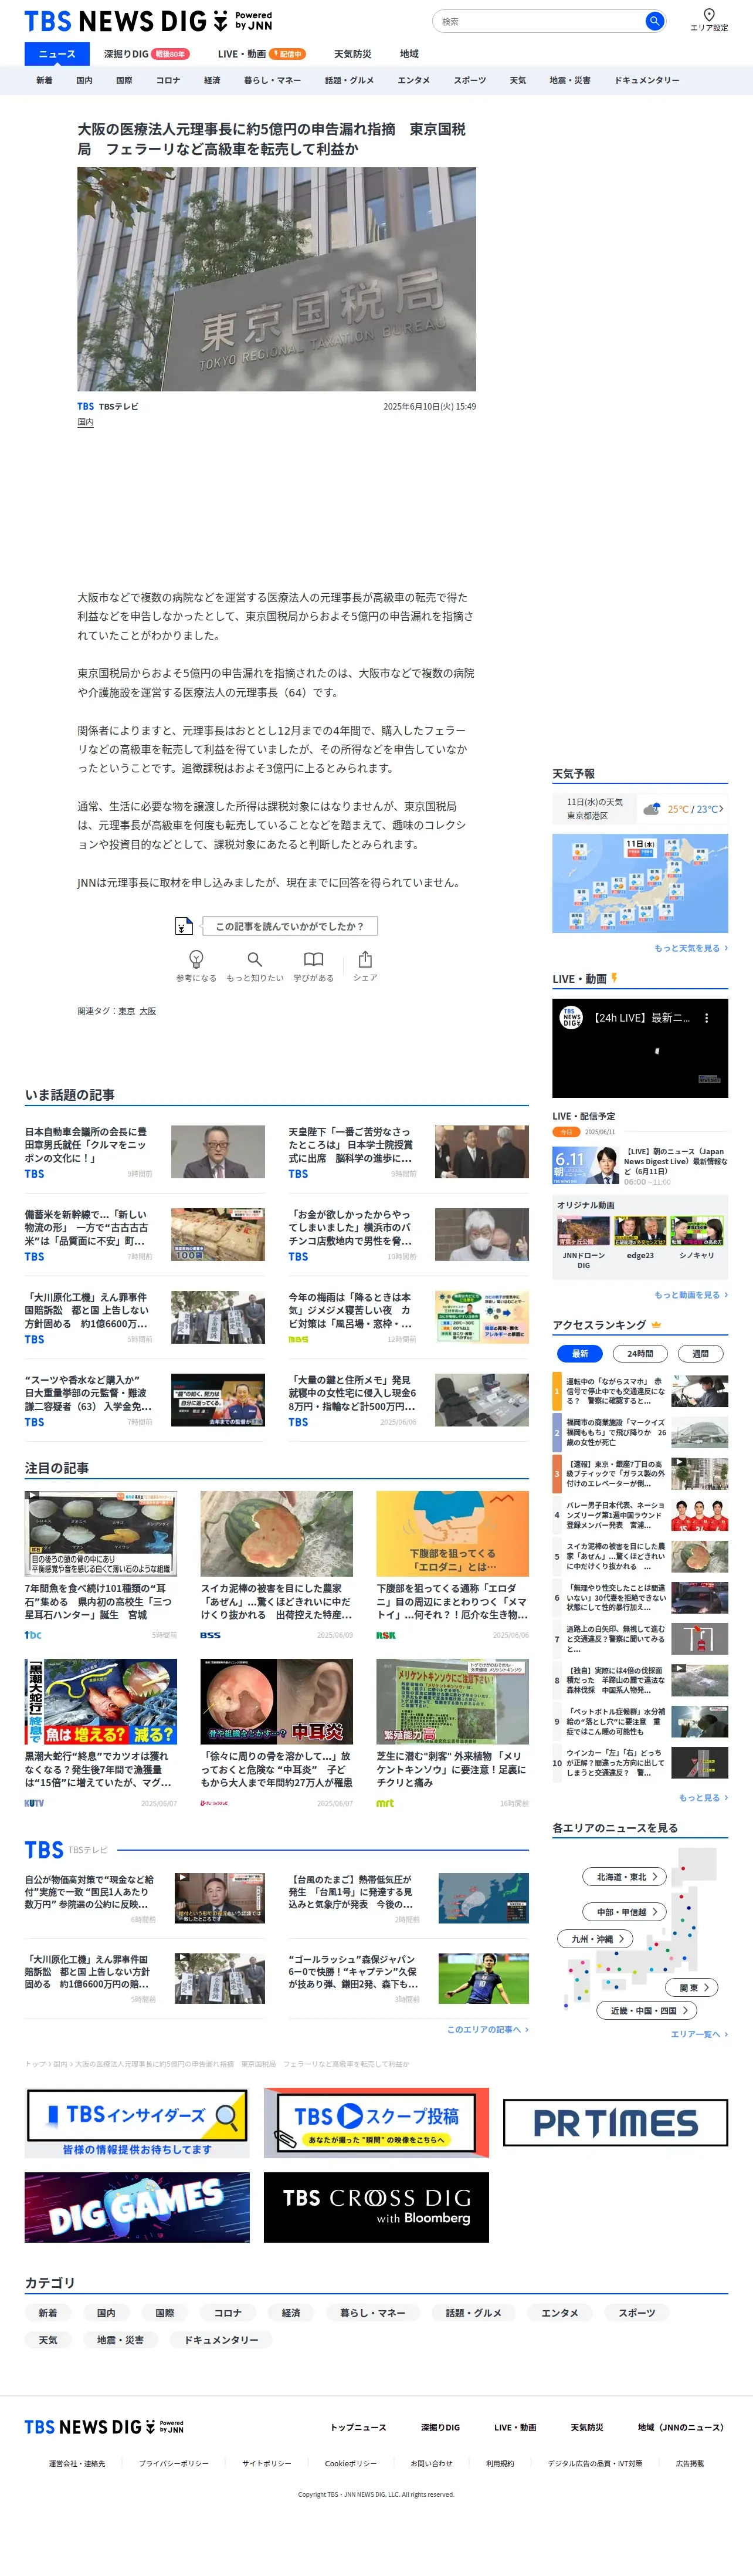The width and height of the screenshot is (753, 2576).
Task: Open the weather forecast map of Japan
Action: 640,883
